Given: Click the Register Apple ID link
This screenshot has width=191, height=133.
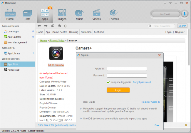Looking at the screenshot, I should [x=151, y=102].
